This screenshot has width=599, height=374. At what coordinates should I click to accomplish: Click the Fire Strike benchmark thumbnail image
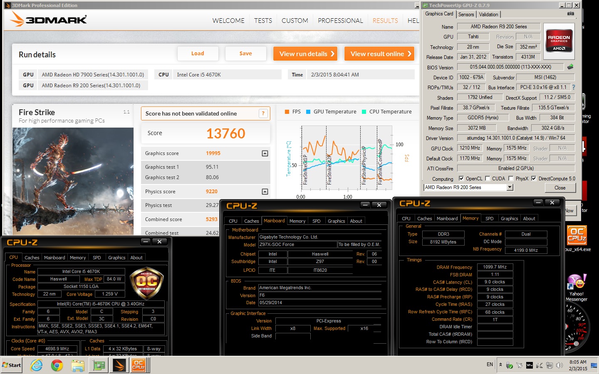point(73,182)
